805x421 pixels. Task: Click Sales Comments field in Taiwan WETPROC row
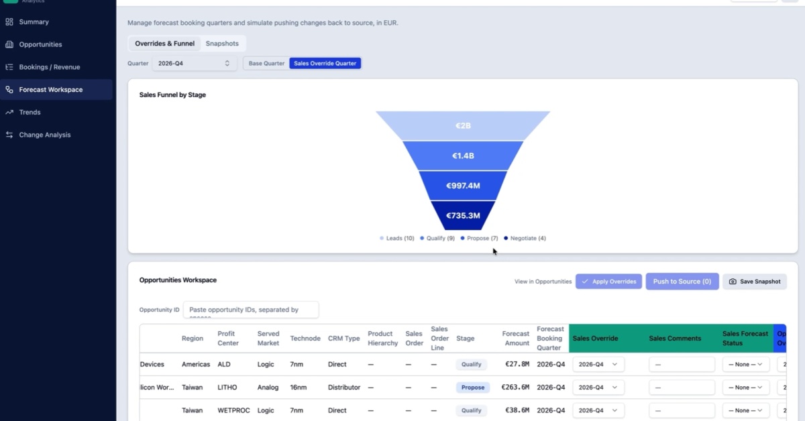[x=682, y=410]
